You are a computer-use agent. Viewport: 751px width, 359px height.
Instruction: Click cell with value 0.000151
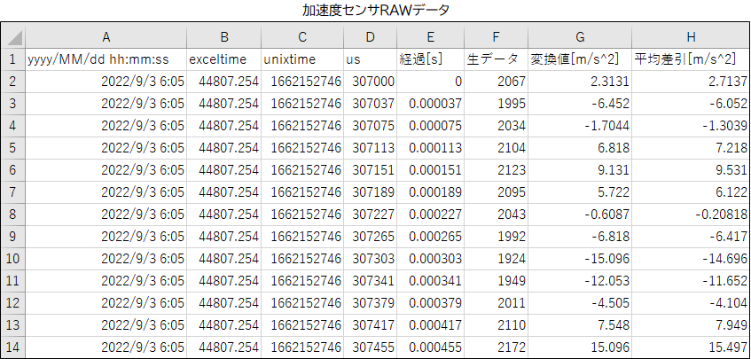click(x=431, y=170)
